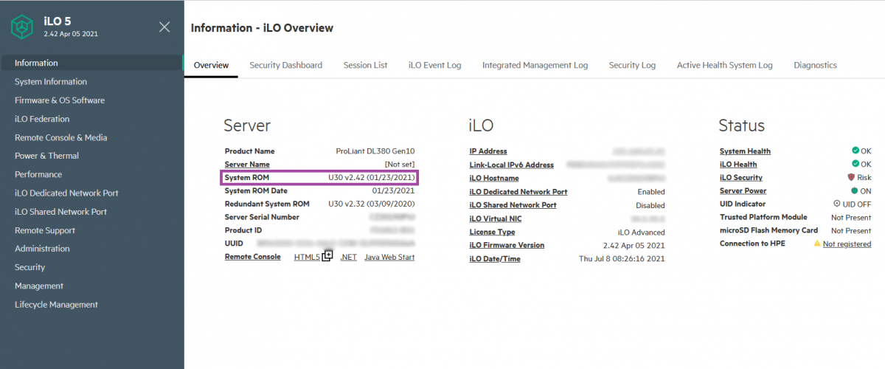885x369 pixels.
Task: Open the Active Health System Log tab
Action: pos(724,65)
